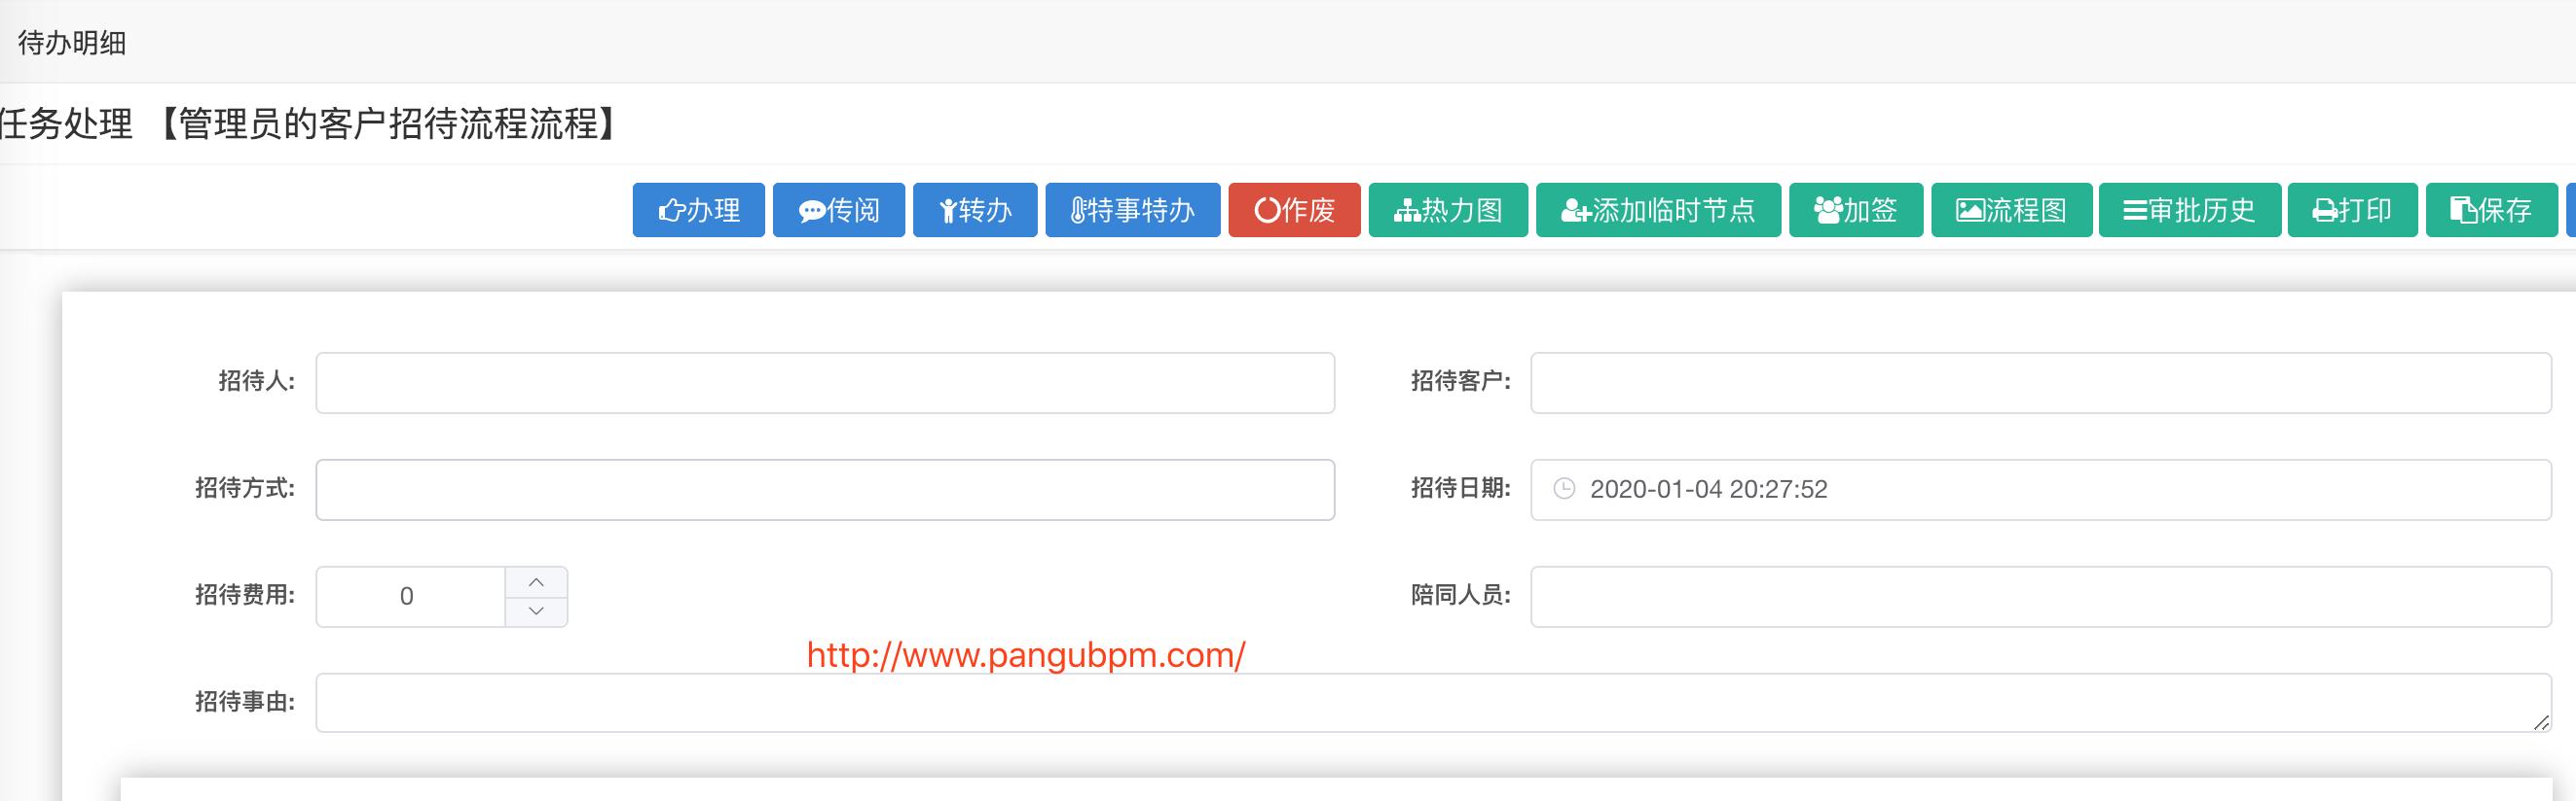Click 添加临时节点 add temporary node

pos(1658,210)
